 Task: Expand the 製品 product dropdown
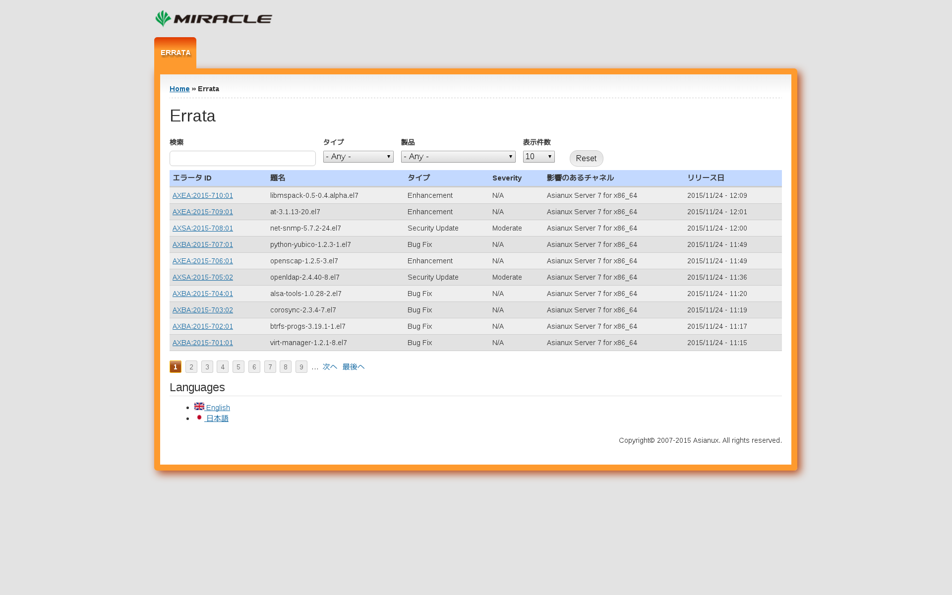tap(458, 157)
